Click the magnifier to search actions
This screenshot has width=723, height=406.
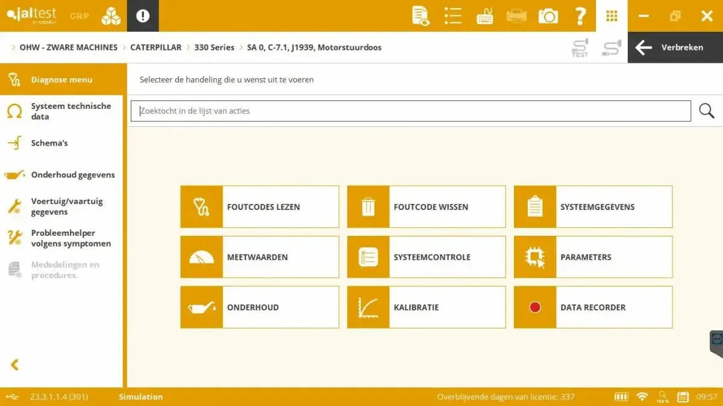pyautogui.click(x=706, y=111)
